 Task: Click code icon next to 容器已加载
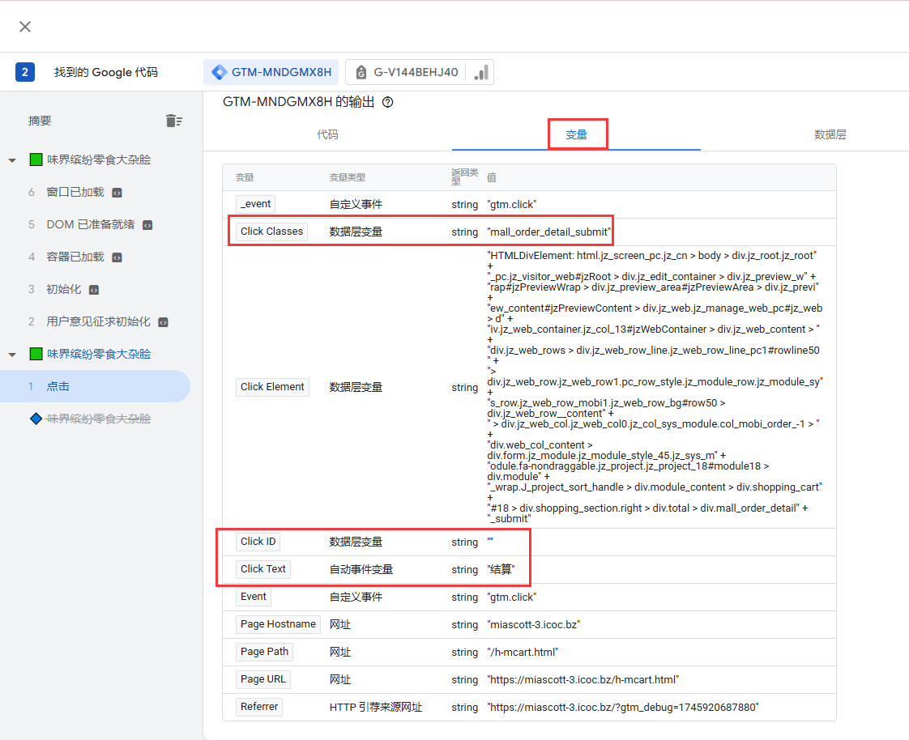tap(117, 257)
